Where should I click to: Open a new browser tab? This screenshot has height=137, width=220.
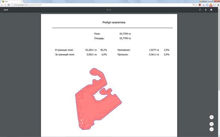point(25,1)
